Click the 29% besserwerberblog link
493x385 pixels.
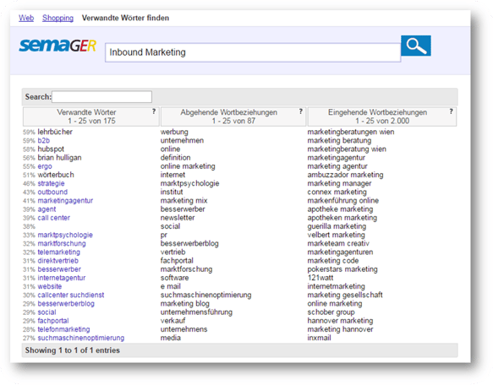(x=66, y=304)
